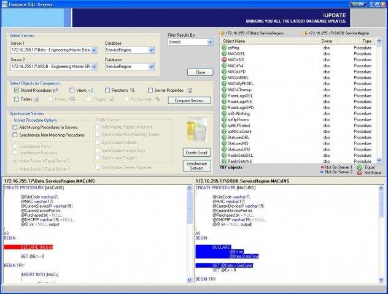Open the Server 1 Database dropdown
Screen dimensions: 388x294
pyautogui.click(x=152, y=50)
